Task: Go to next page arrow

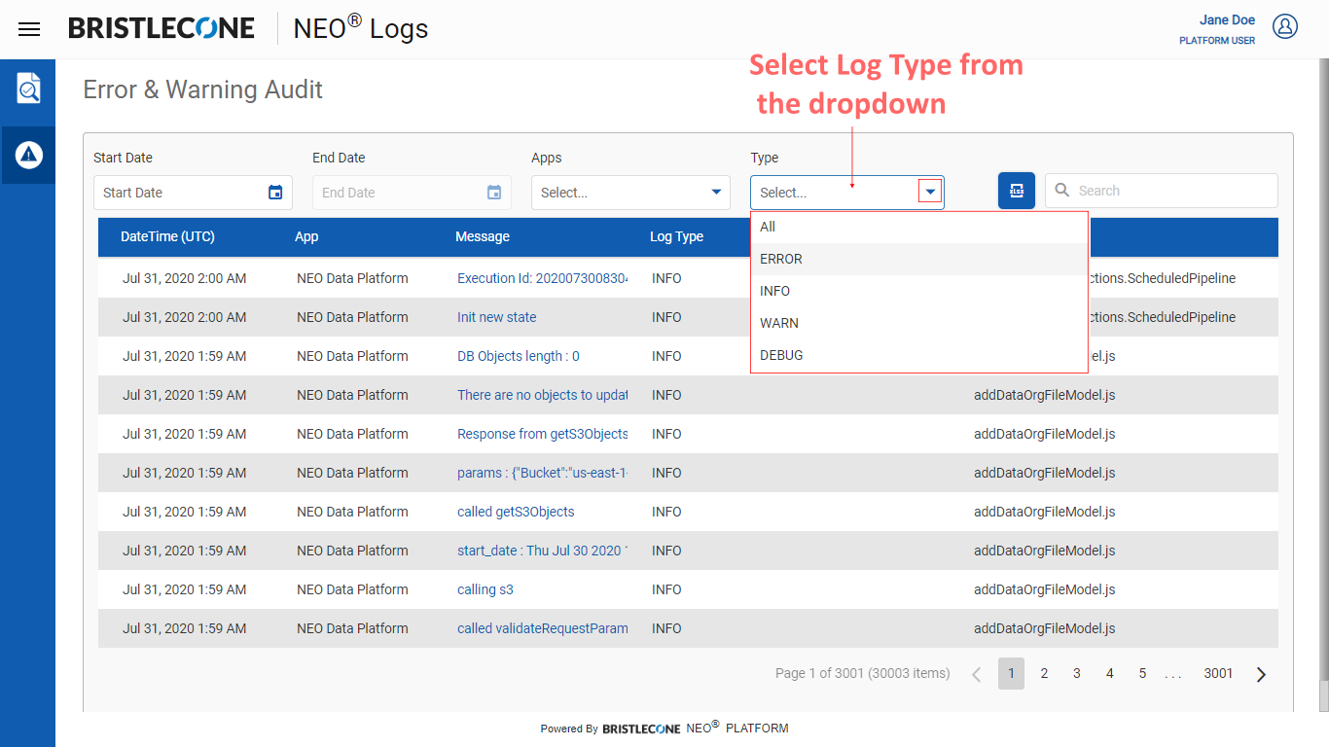Action: (x=1261, y=674)
